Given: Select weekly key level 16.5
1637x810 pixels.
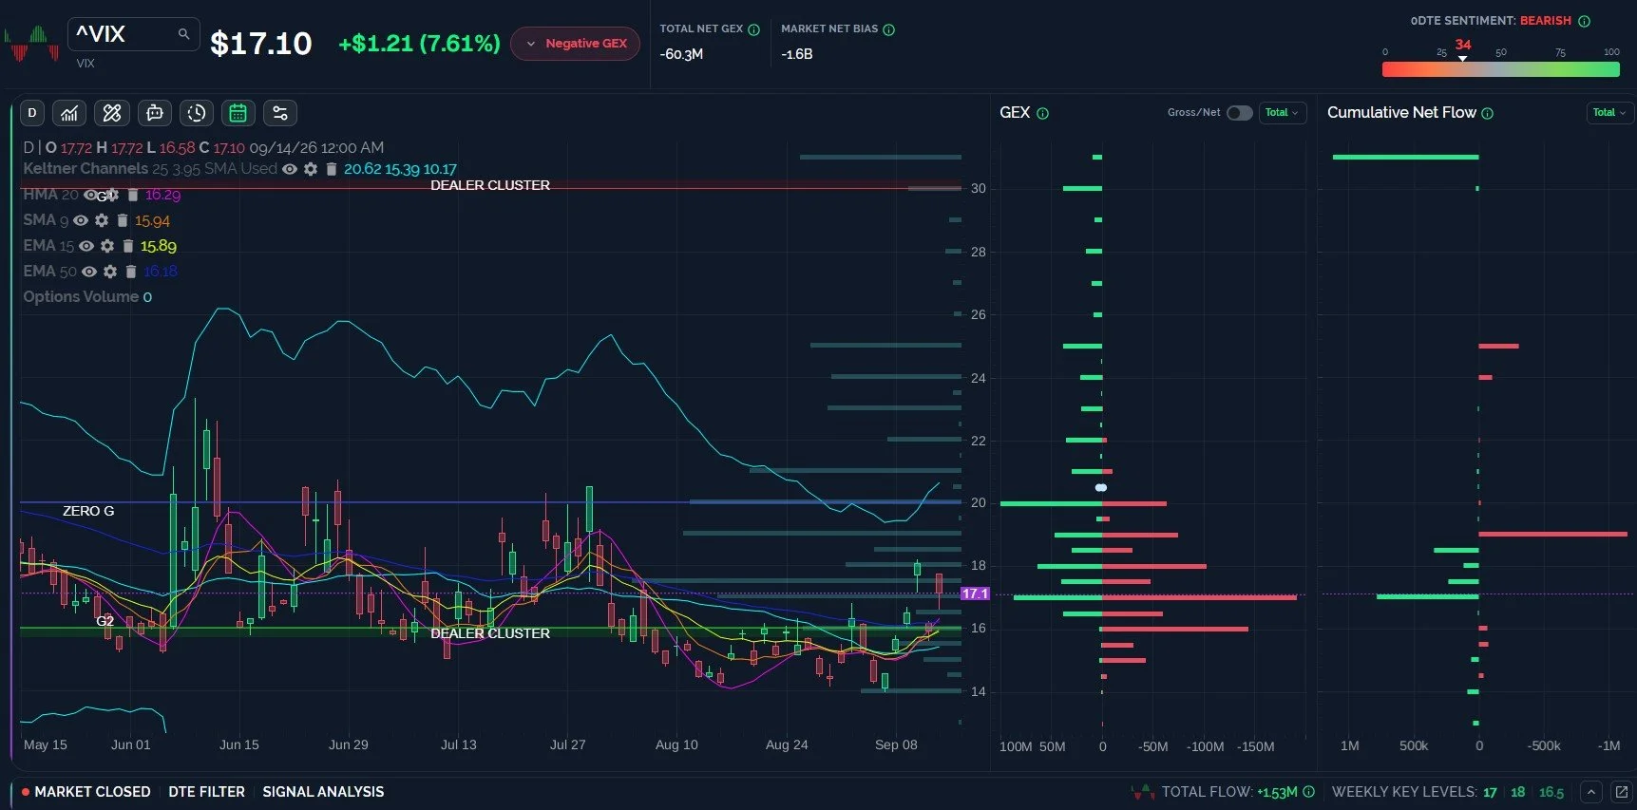Looking at the screenshot, I should tap(1551, 792).
